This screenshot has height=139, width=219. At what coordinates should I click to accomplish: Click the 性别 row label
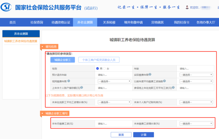tap(54, 69)
